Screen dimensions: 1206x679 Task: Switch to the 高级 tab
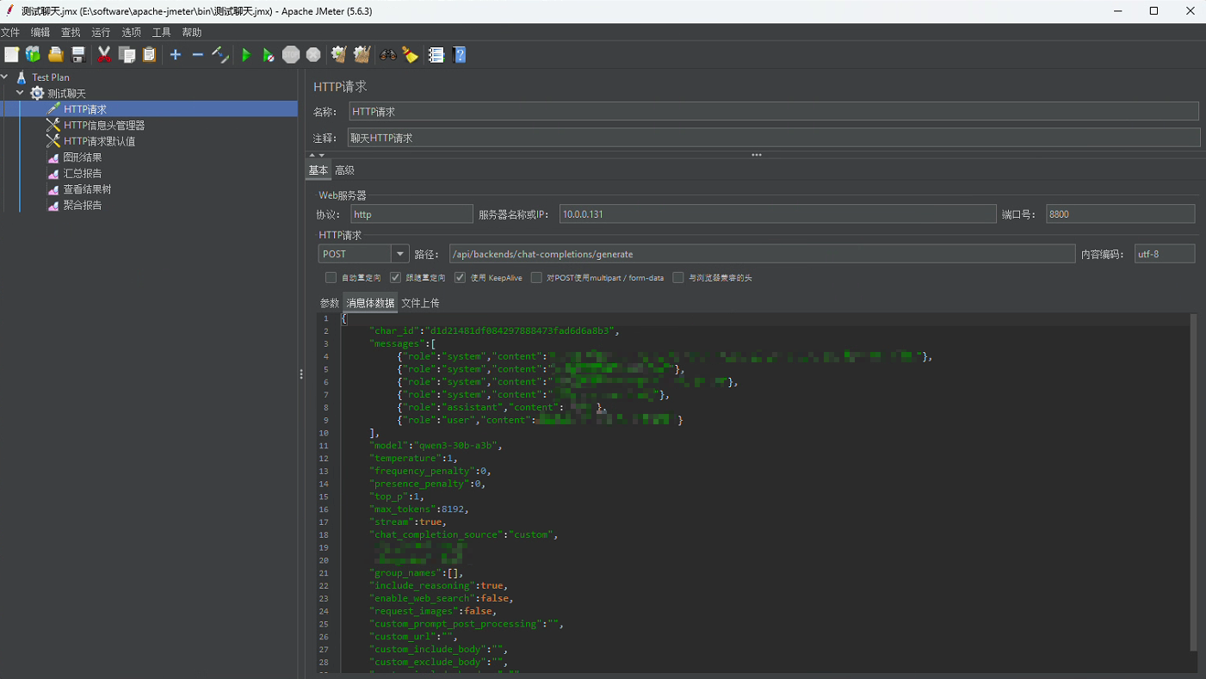click(344, 170)
